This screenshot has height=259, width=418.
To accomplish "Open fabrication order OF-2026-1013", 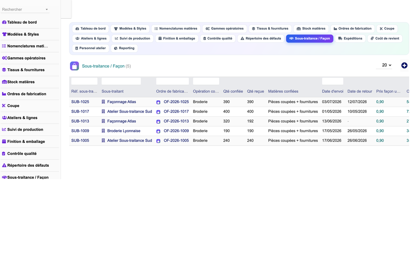I will click(176, 121).
